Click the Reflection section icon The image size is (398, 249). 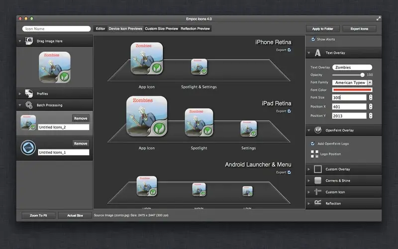click(x=318, y=203)
